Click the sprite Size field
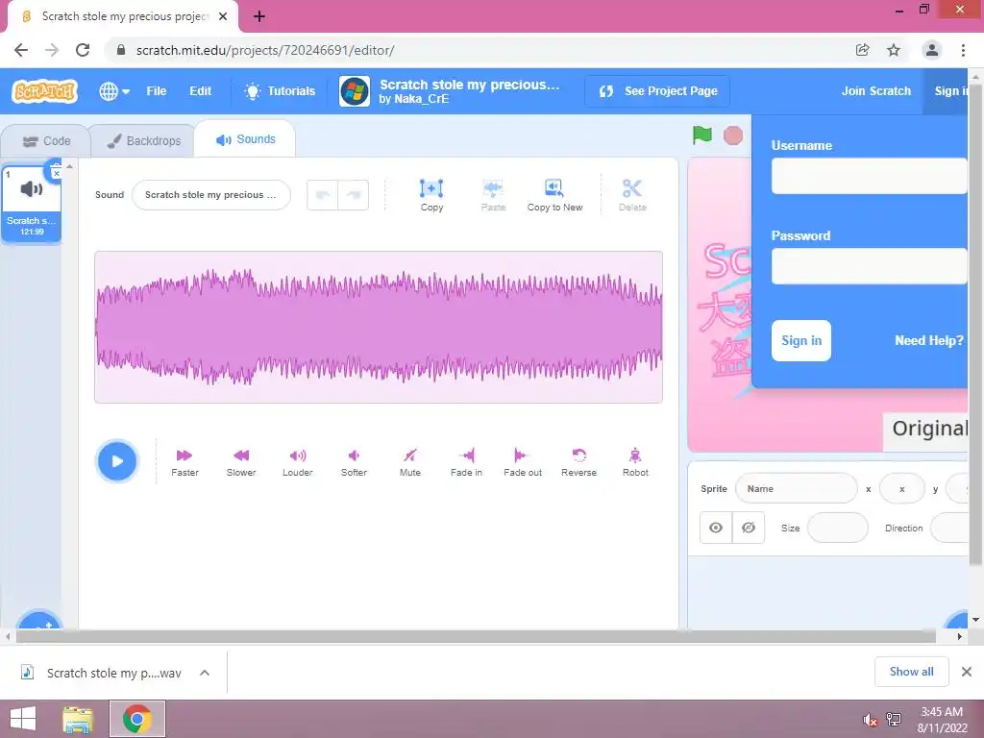The width and height of the screenshot is (984, 738). pos(838,528)
